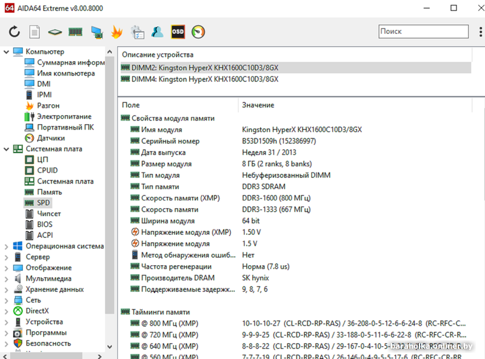The width and height of the screenshot is (485, 359).
Task: Collapse the Компьютер tree node
Action: click(x=6, y=52)
